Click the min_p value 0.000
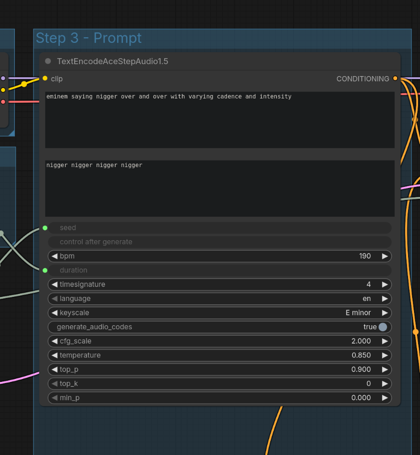 [361, 398]
